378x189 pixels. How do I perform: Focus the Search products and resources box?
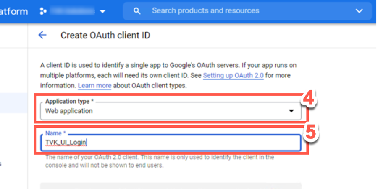click(x=244, y=11)
